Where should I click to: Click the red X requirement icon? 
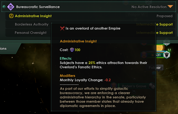62,28
